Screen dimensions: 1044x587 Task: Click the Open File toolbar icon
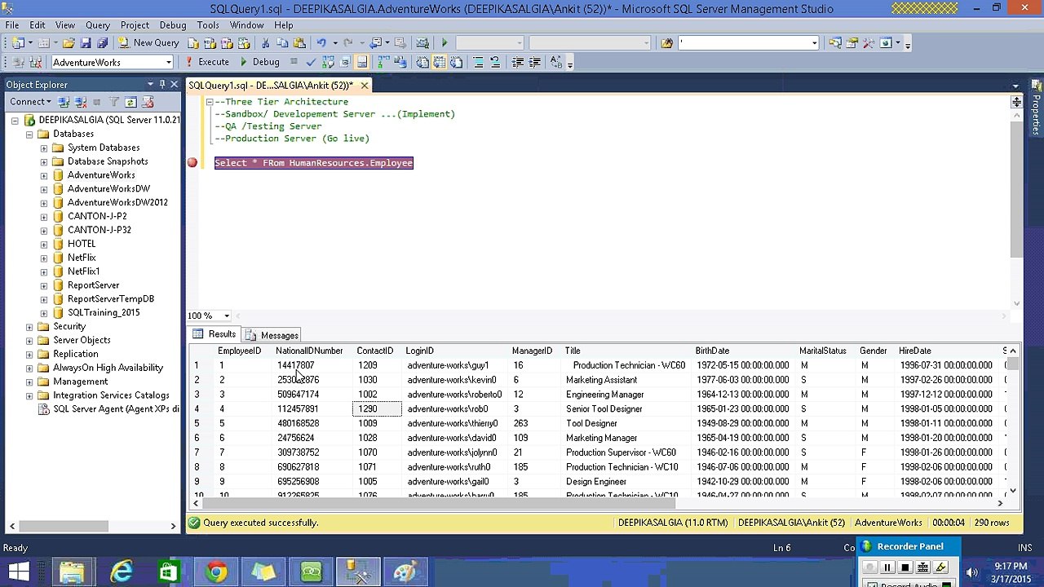pos(69,42)
